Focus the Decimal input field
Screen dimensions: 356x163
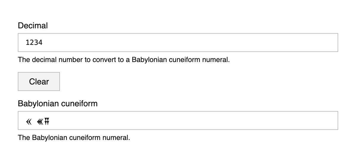pyautogui.click(x=178, y=43)
